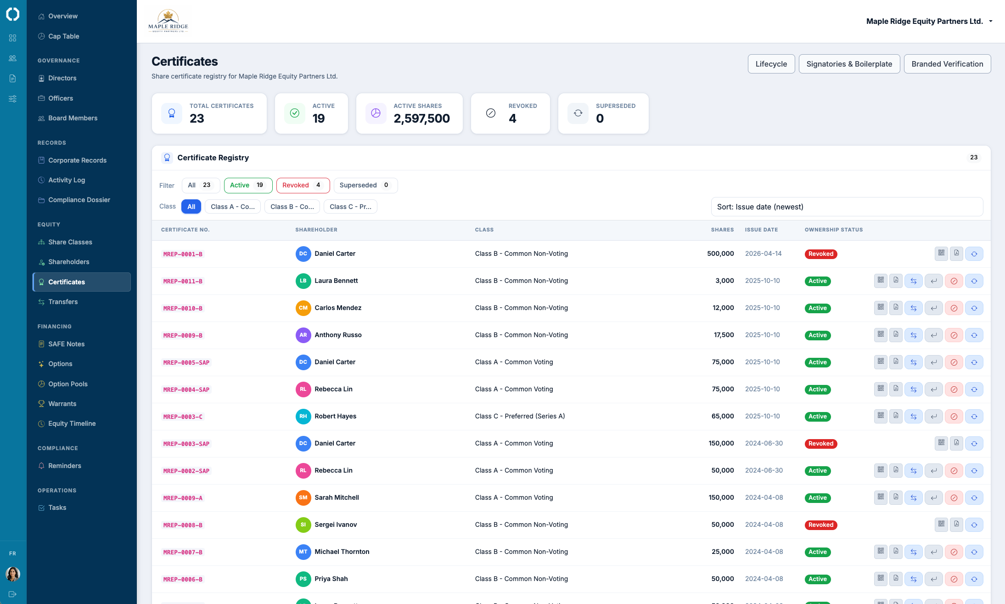1005x604 pixels.
Task: Filter by Class B - Co... chip
Action: tap(292, 207)
